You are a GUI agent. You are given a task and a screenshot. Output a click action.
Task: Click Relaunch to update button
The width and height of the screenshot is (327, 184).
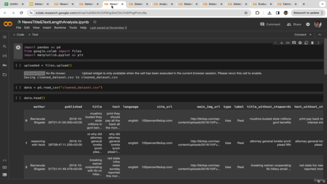308,13
